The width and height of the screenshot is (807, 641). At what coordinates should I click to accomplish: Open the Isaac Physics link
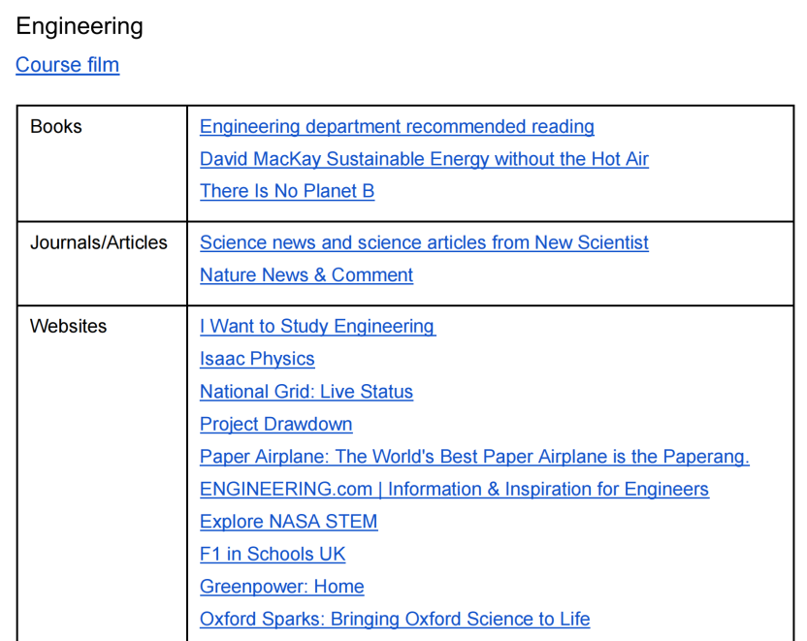(257, 359)
